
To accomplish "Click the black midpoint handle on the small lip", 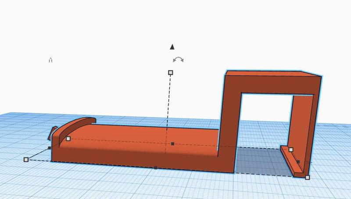I will [298, 162].
